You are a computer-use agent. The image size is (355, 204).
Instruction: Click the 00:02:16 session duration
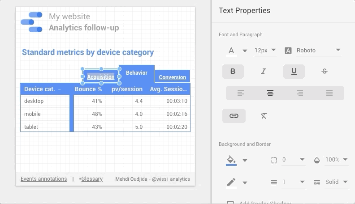click(x=177, y=114)
